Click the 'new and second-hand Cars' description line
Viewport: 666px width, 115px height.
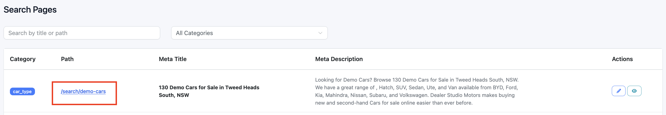click(394, 103)
